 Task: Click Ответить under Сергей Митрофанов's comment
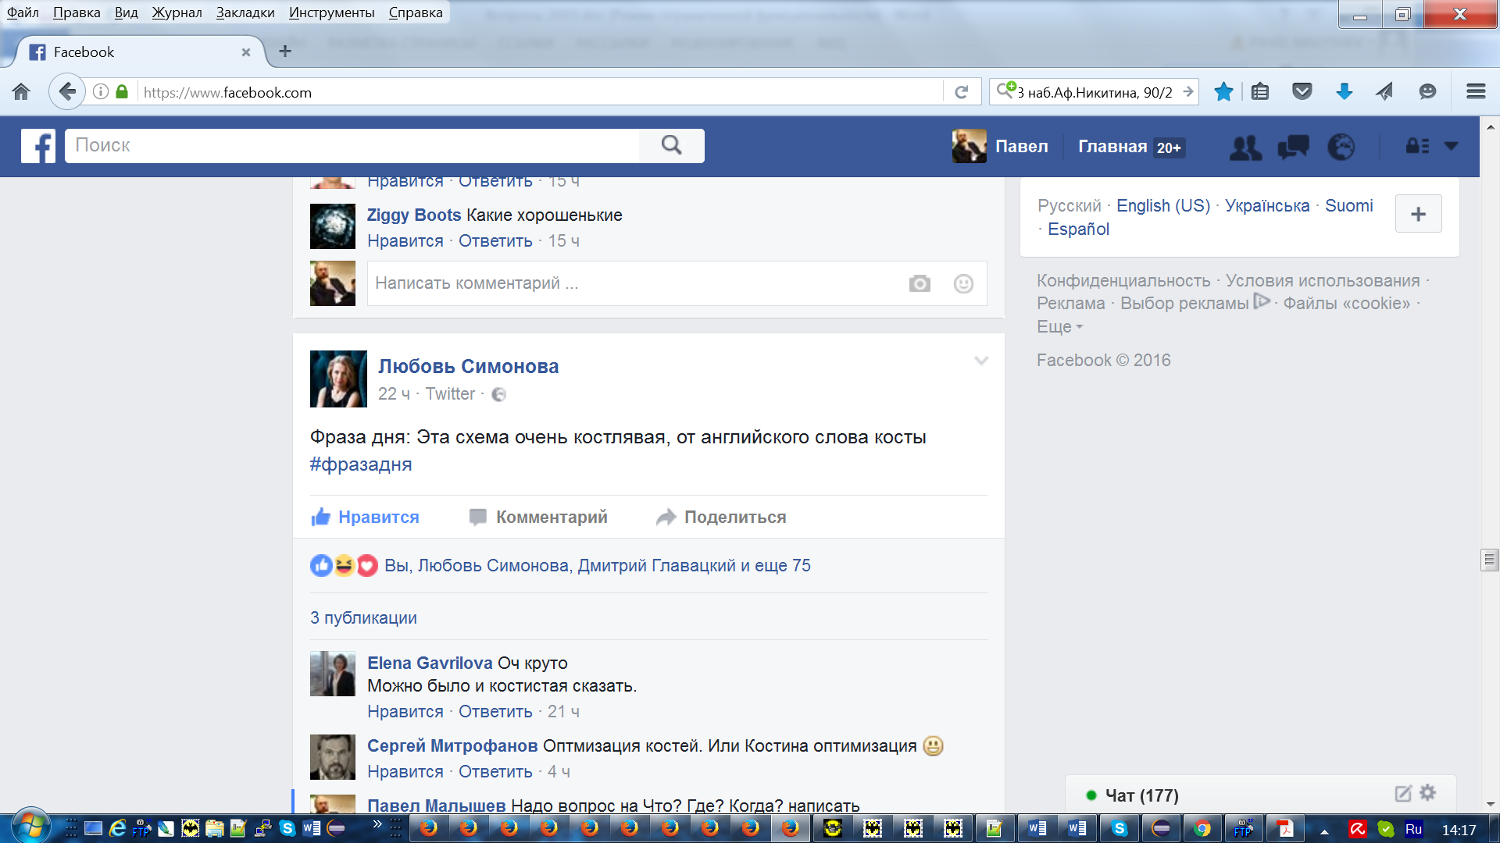pyautogui.click(x=495, y=772)
